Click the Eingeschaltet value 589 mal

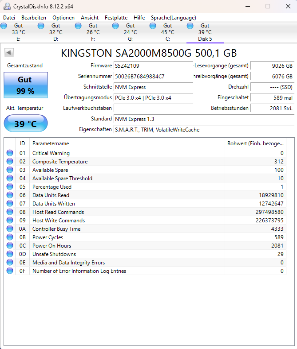coord(272,98)
